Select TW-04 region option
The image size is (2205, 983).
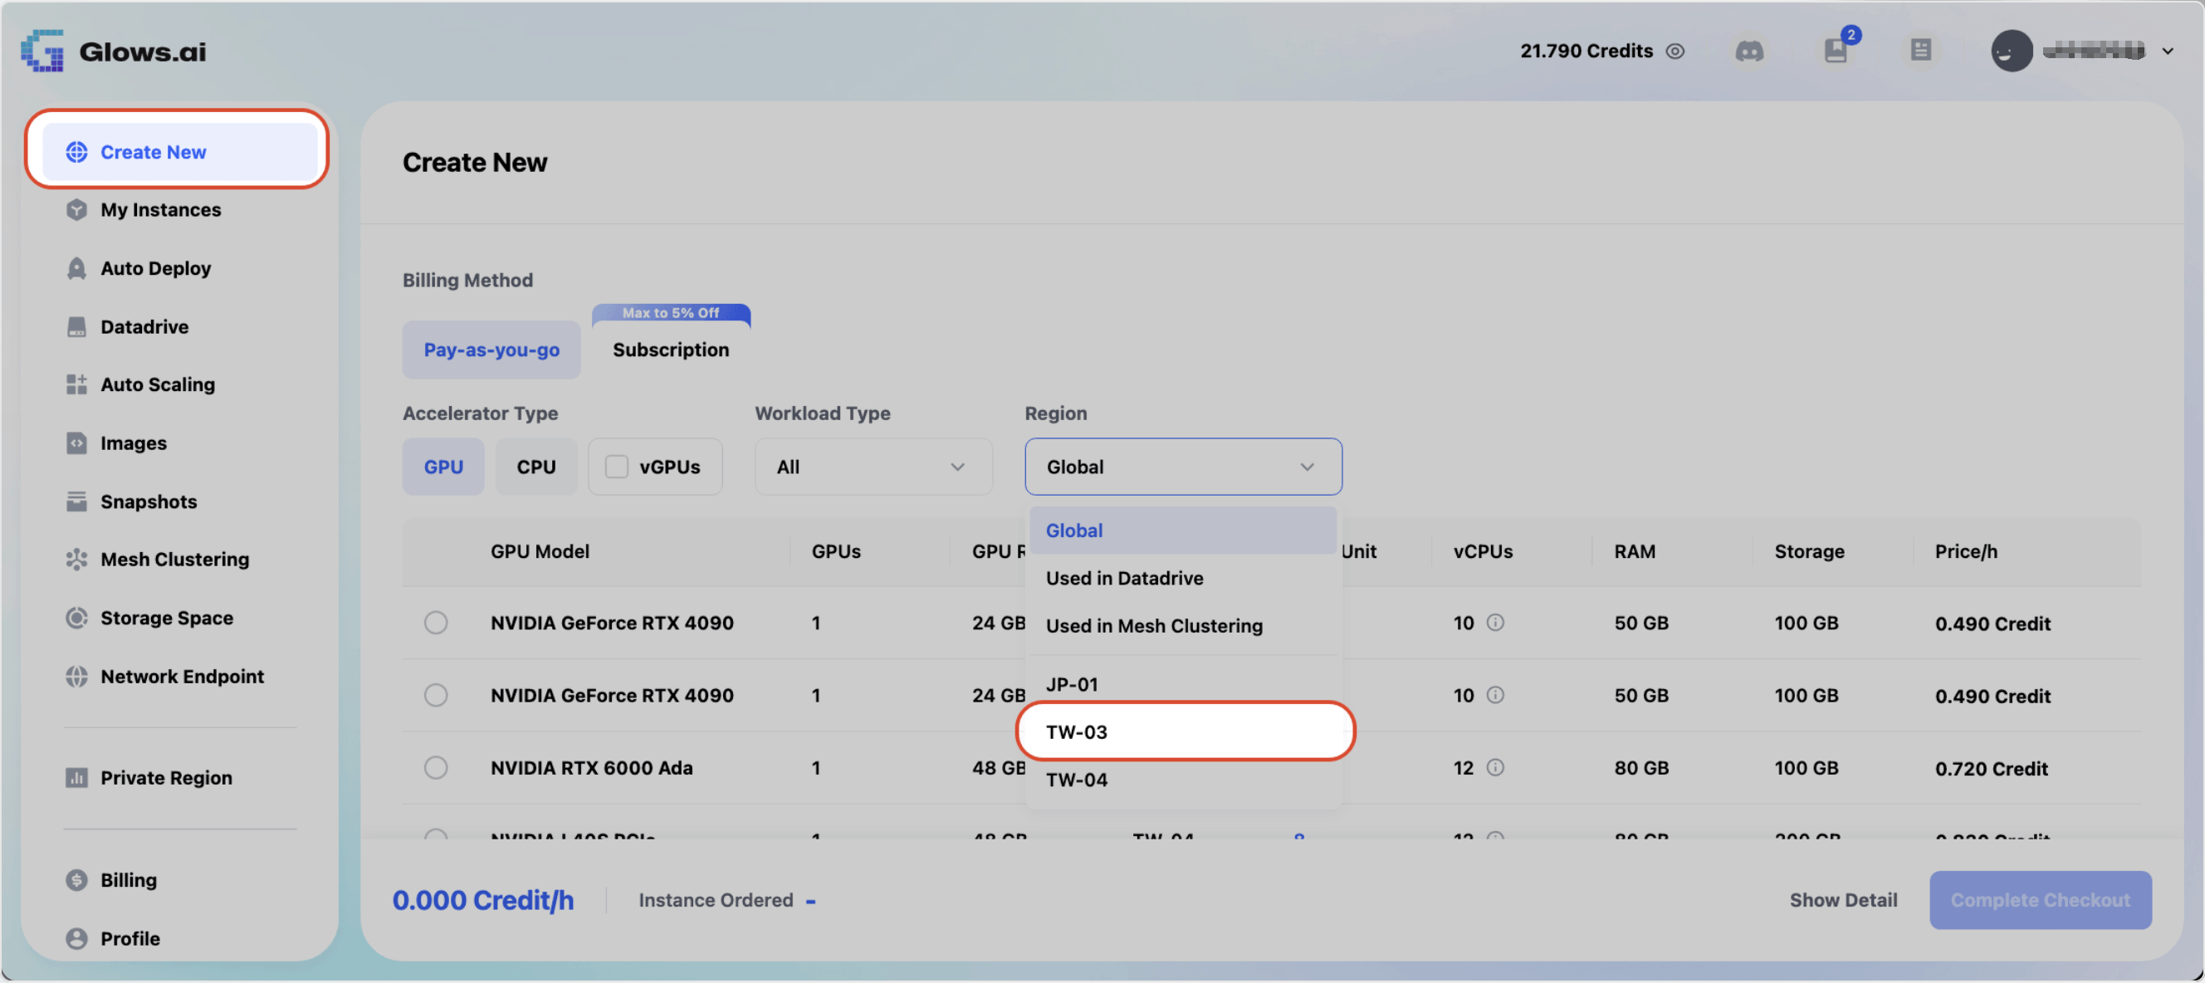1183,780
